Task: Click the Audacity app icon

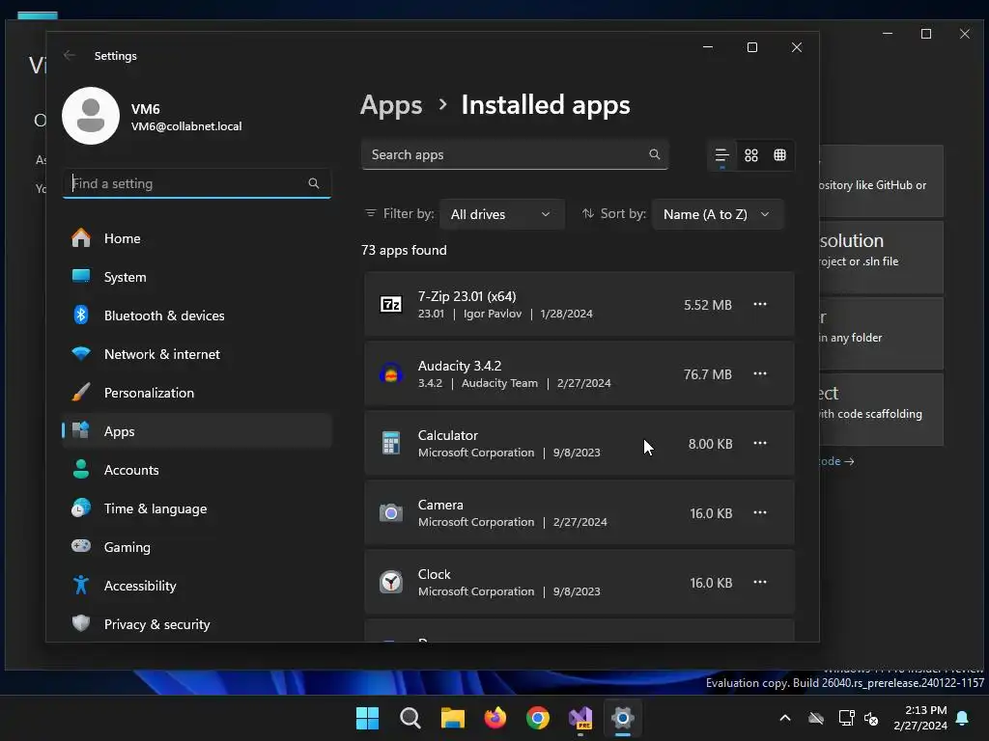Action: [x=391, y=373]
